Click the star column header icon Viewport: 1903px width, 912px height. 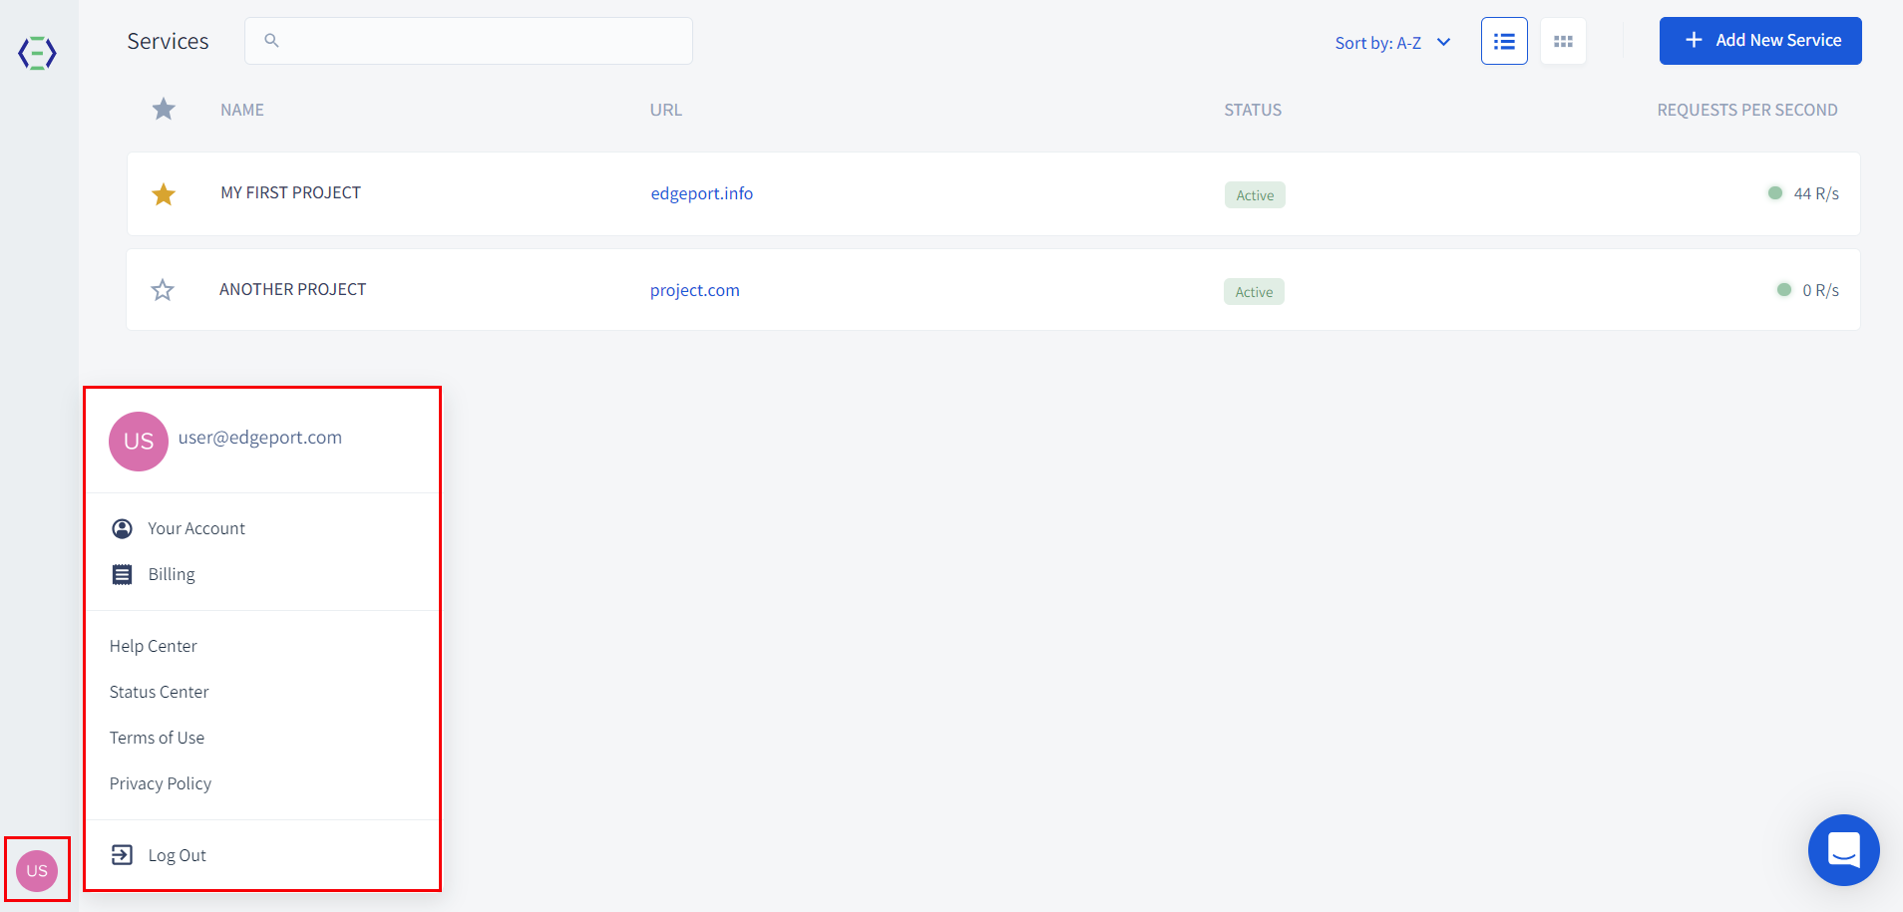coord(164,109)
